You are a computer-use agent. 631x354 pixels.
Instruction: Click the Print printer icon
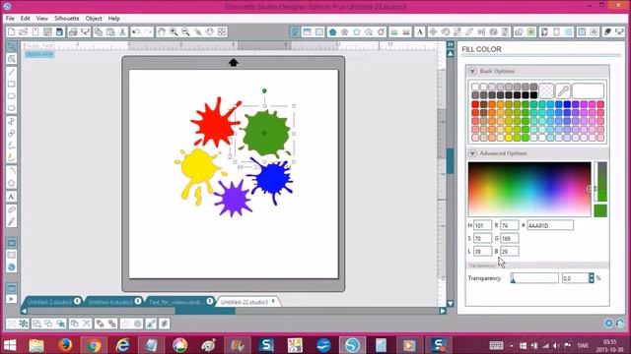coord(73,31)
